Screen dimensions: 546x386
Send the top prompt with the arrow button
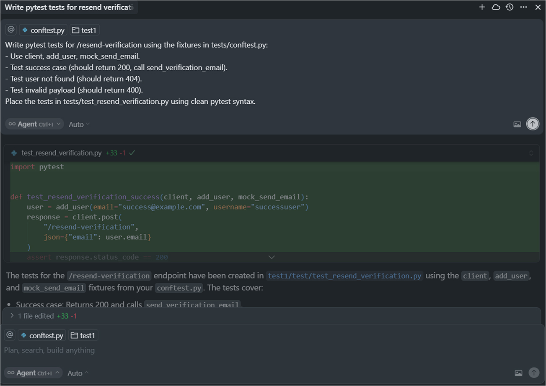coord(533,124)
